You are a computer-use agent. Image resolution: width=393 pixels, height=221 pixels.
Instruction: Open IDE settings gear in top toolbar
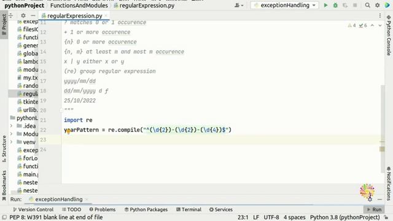coord(377,6)
